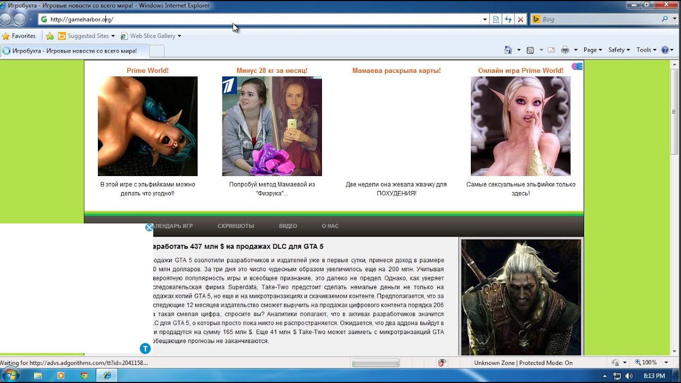
Task: Open the СКРИНШОТЫ navigation item
Action: point(236,226)
